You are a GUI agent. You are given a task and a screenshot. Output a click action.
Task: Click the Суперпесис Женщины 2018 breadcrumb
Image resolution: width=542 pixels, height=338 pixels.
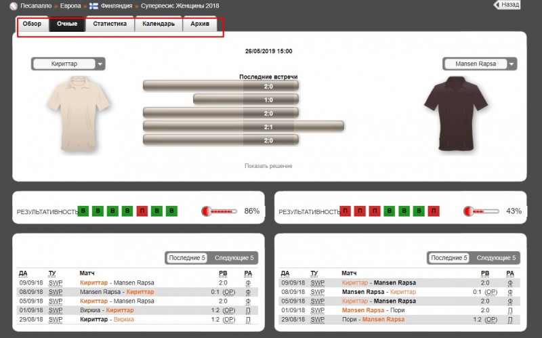point(180,6)
